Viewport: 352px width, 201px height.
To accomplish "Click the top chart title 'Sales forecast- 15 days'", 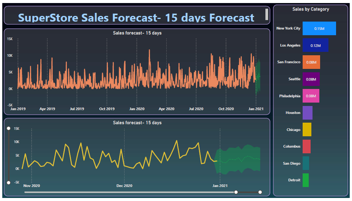I will (137, 33).
